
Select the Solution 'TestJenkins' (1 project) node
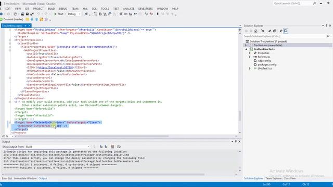pyautogui.click(x=268, y=42)
